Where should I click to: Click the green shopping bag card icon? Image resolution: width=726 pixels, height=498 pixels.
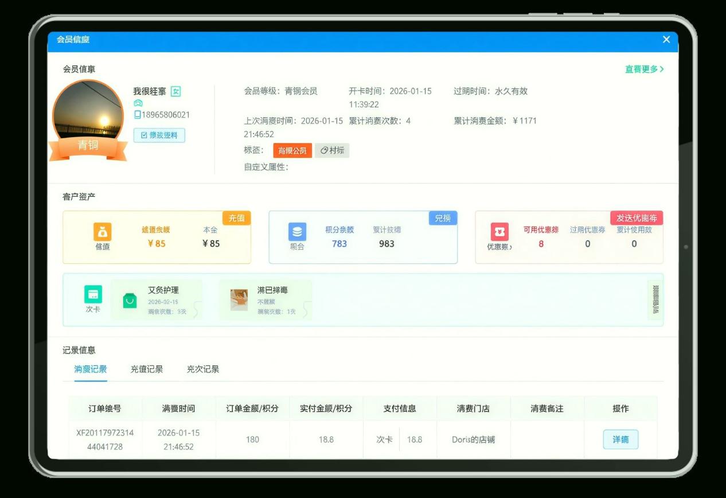pyautogui.click(x=130, y=301)
